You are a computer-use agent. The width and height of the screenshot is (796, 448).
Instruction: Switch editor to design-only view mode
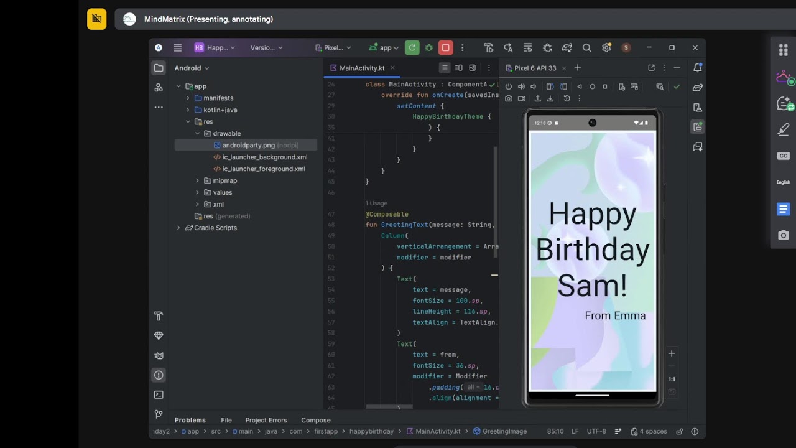(x=472, y=68)
